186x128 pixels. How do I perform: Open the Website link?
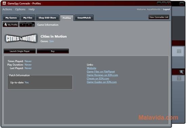pos(91,68)
